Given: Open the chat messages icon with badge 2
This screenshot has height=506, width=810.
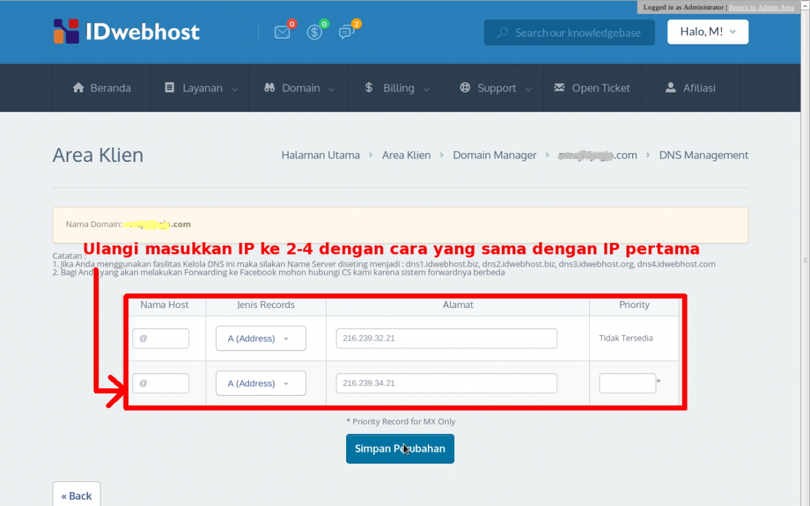Looking at the screenshot, I should (348, 32).
